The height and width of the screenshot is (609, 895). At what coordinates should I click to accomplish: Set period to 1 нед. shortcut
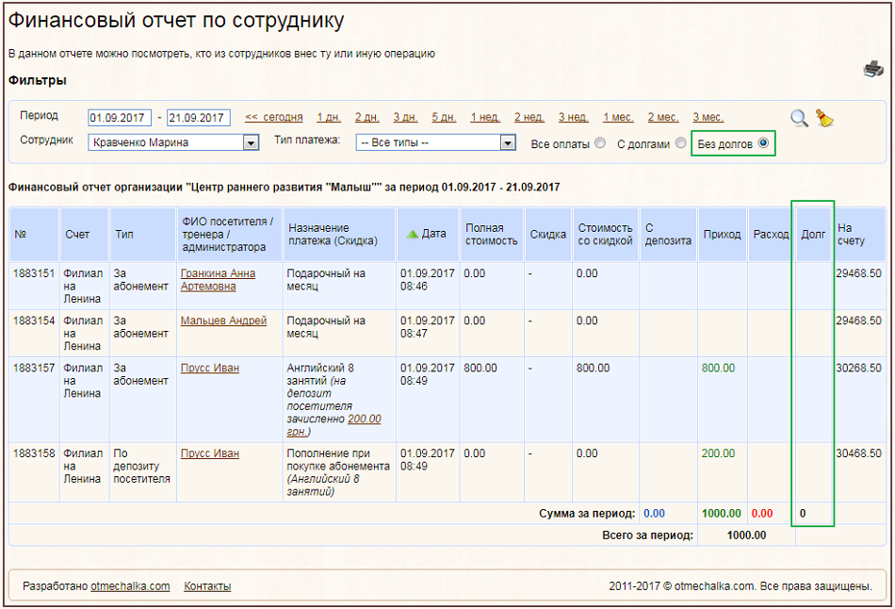click(485, 118)
